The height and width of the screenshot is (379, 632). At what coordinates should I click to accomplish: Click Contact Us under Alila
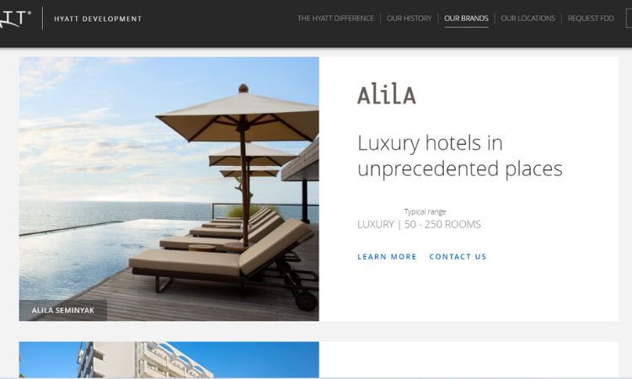pos(458,257)
